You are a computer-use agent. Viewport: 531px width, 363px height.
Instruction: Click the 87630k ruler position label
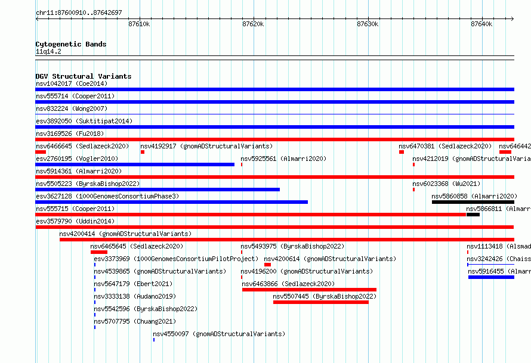(368, 24)
